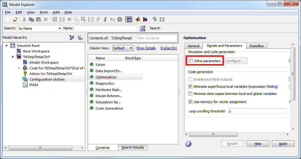Click the Search button
Image resolution: width=301 pixels, height=159 pixels.
[155, 28]
